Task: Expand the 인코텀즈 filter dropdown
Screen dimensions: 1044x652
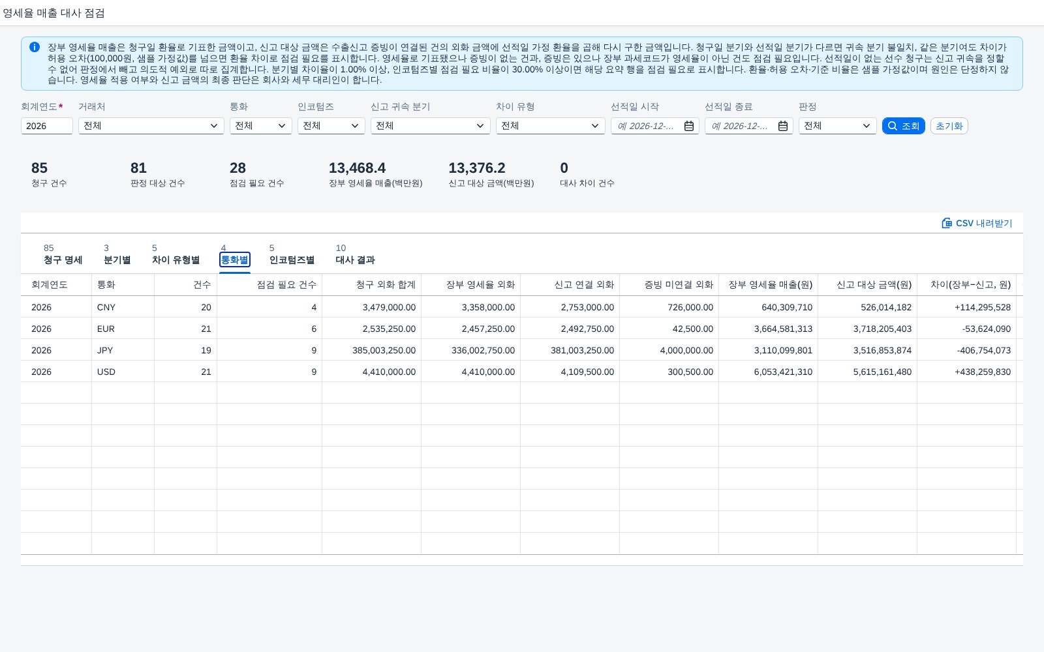Action: [x=331, y=126]
